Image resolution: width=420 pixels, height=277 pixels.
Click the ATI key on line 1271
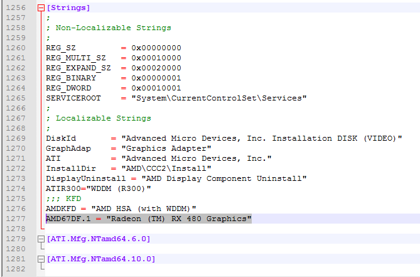pyautogui.click(x=53, y=158)
